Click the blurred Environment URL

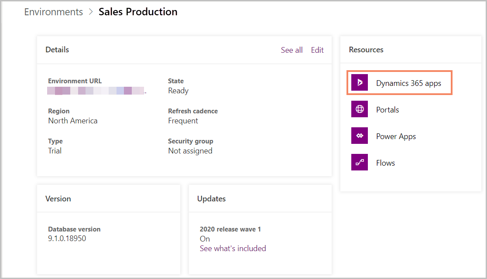96,91
